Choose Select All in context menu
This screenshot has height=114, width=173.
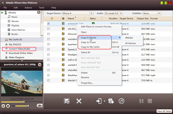[x=99, y=52]
